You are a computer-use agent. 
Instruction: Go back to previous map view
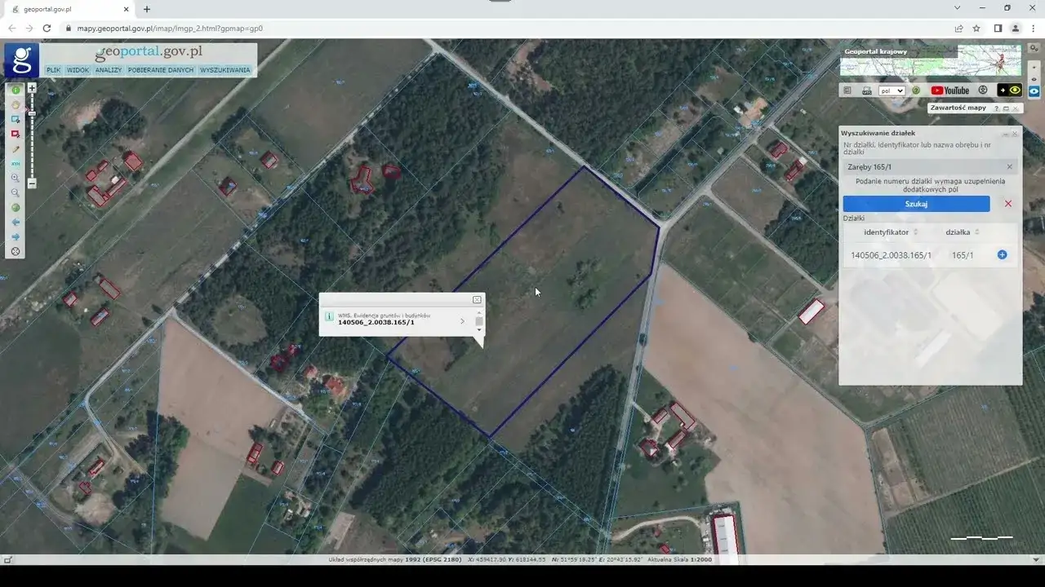(15, 222)
